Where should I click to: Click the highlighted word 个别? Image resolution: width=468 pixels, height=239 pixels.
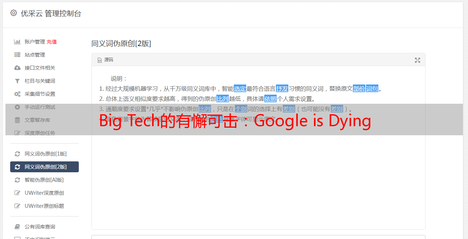pos(241,109)
